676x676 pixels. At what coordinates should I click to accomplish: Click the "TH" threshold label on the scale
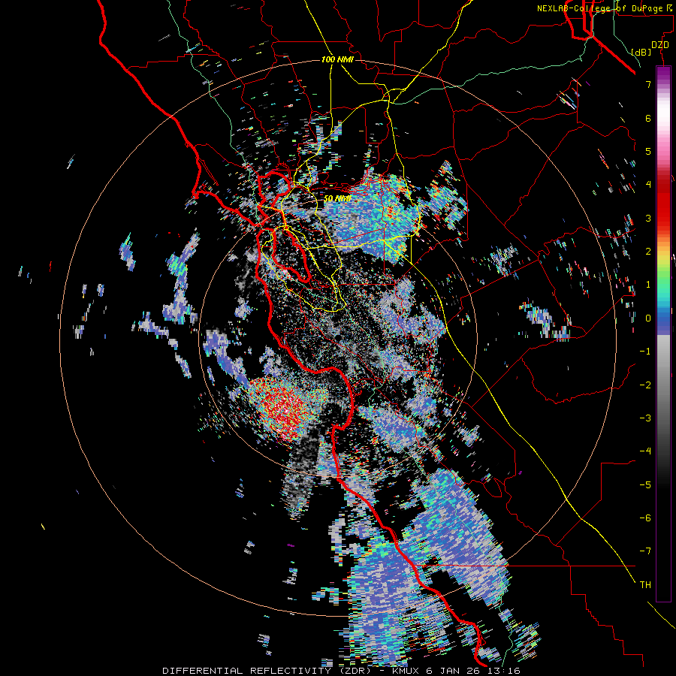point(645,584)
